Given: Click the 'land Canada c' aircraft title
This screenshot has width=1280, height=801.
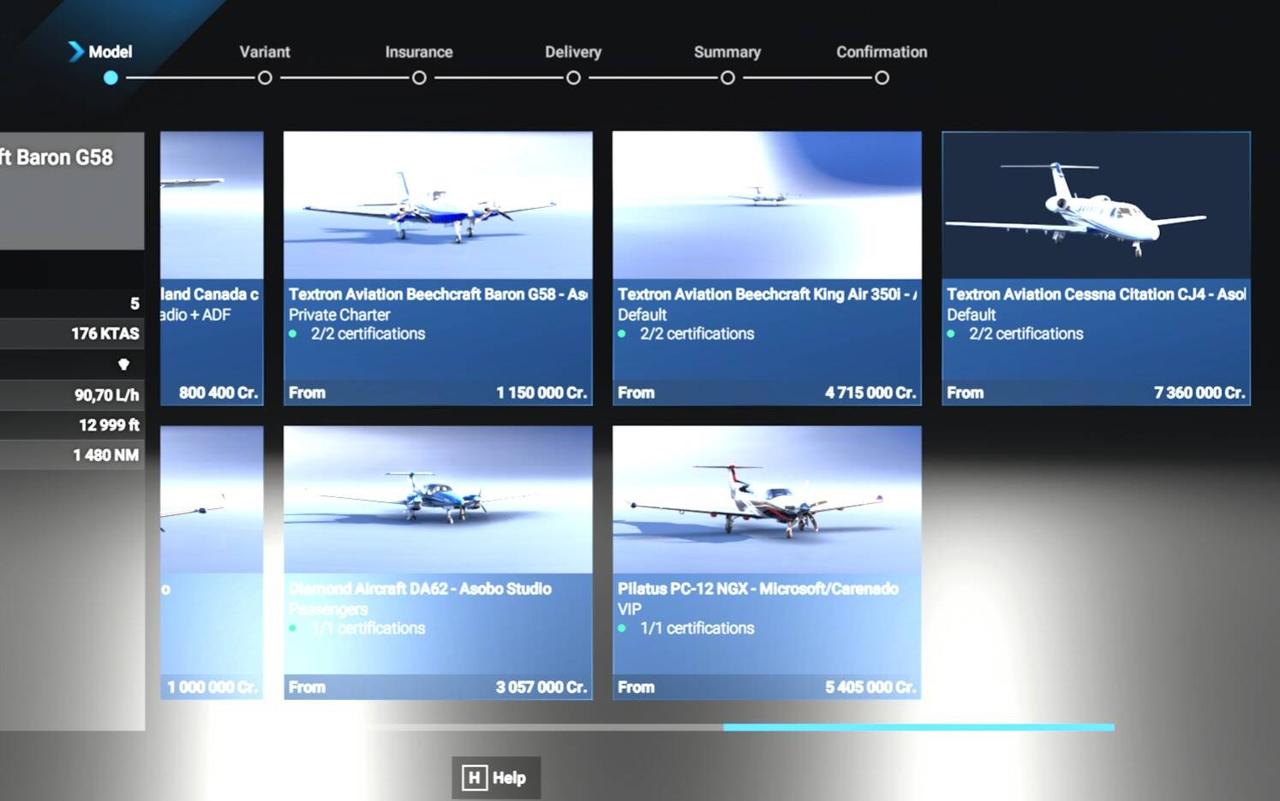Looking at the screenshot, I should pyautogui.click(x=210, y=294).
